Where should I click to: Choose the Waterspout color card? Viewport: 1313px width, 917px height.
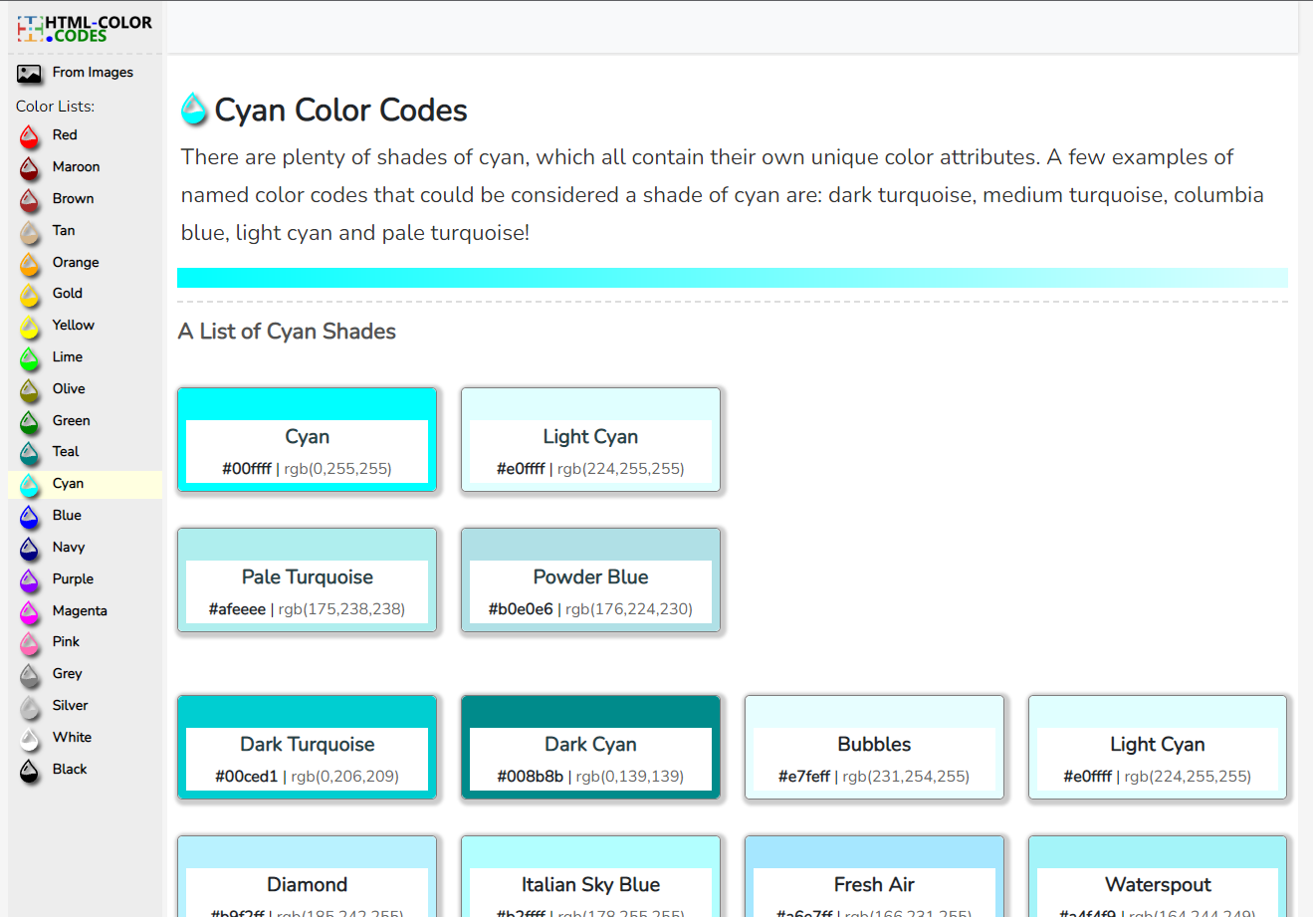coord(1158,876)
